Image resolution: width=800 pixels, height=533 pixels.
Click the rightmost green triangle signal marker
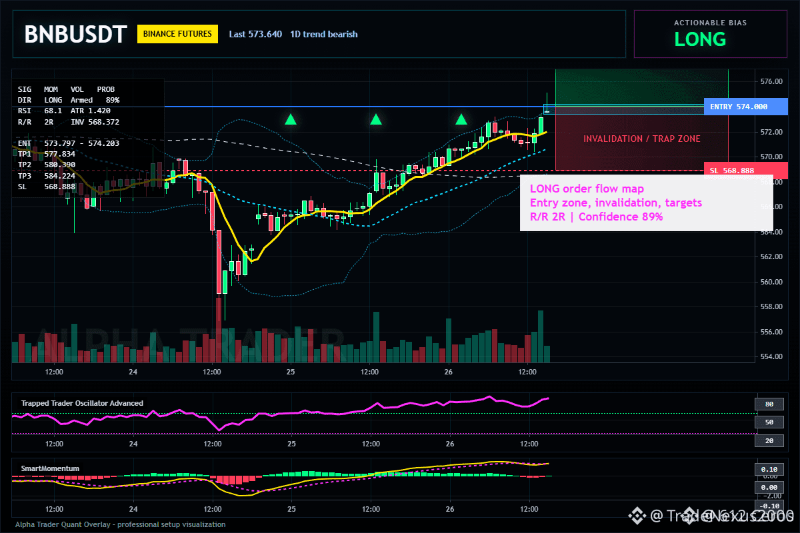pos(461,119)
